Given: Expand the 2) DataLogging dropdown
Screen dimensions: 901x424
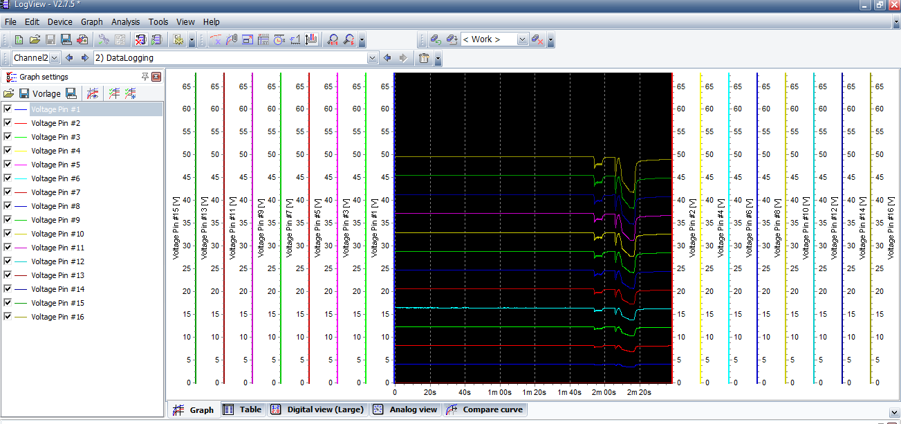Looking at the screenshot, I should point(373,58).
